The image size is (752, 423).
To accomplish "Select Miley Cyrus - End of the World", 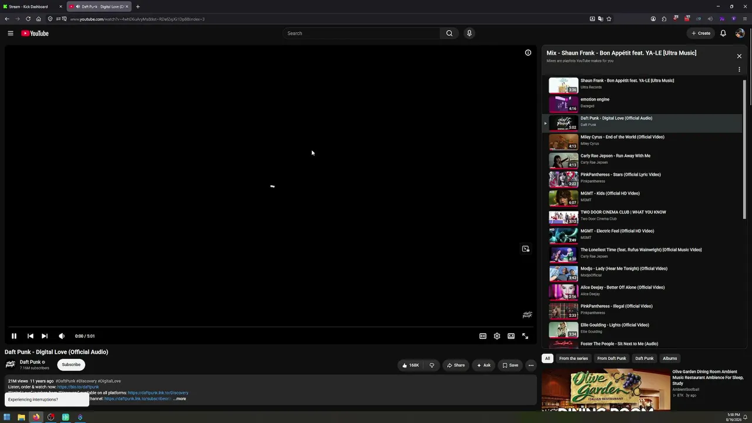I will [642, 142].
